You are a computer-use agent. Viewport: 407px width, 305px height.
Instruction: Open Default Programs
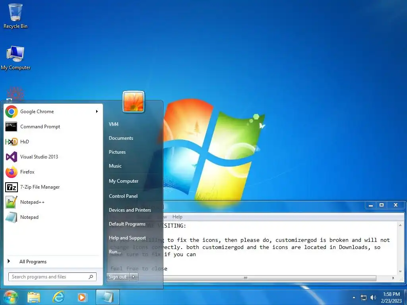127,224
